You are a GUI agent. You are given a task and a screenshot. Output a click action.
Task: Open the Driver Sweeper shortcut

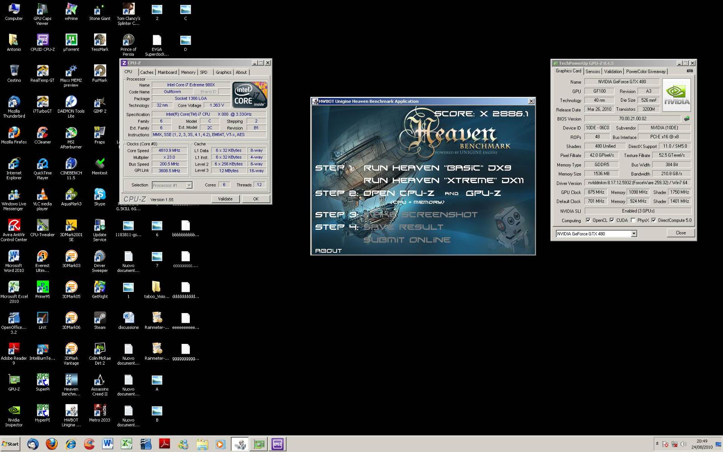tap(100, 261)
